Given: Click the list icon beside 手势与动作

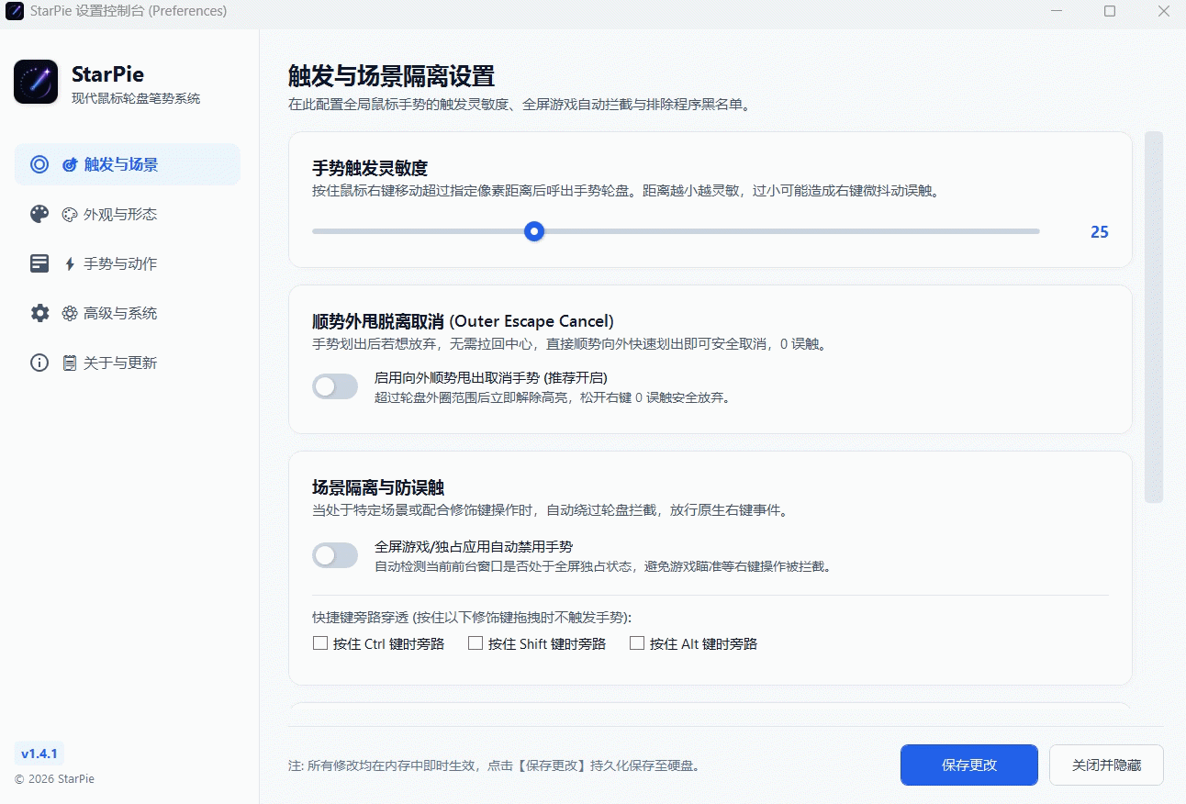Looking at the screenshot, I should point(39,263).
